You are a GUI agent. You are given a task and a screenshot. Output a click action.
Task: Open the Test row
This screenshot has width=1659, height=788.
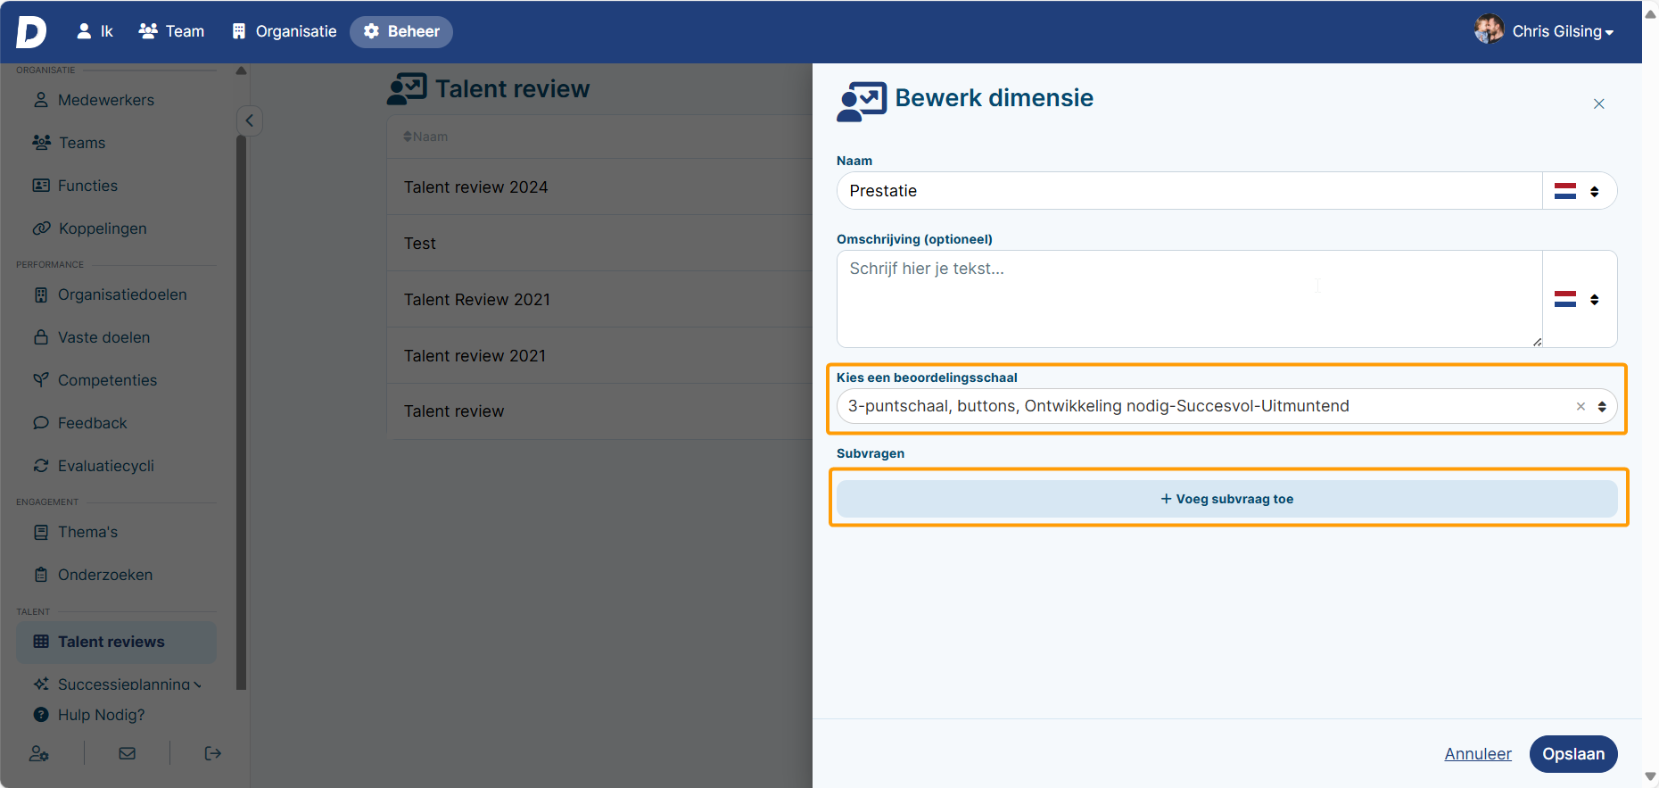pos(599,244)
